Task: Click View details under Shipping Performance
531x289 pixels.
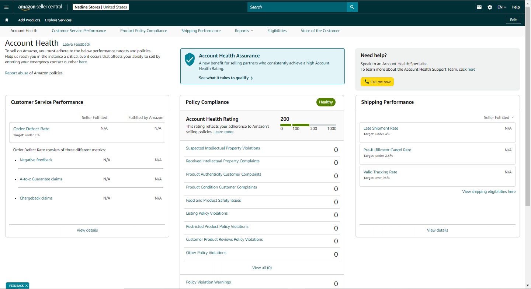Action: coord(438,230)
